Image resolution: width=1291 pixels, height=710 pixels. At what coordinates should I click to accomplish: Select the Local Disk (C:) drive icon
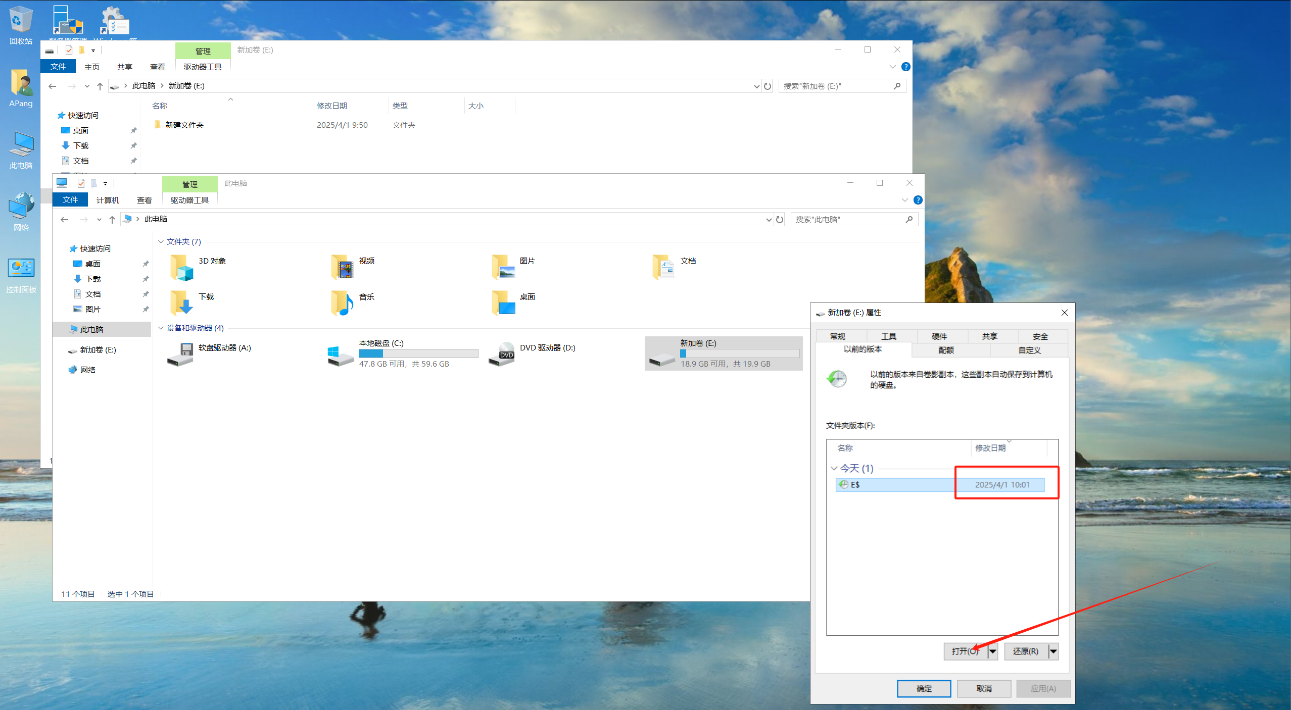pos(340,355)
